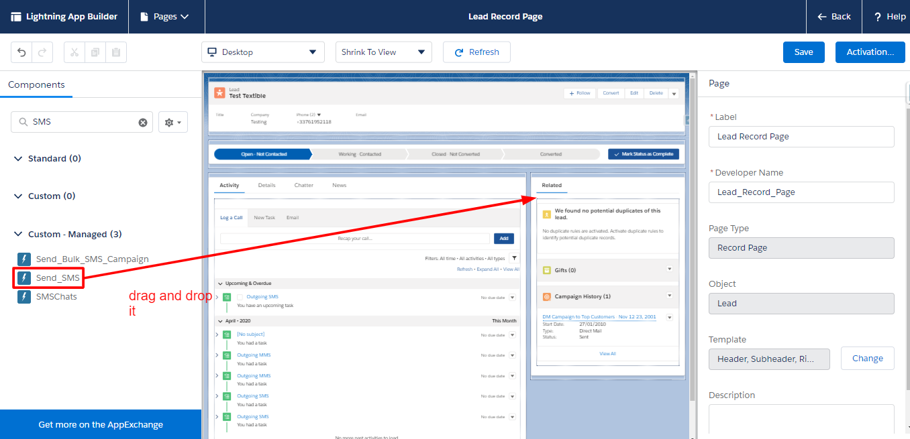The width and height of the screenshot is (910, 439).
Task: Switch to the Activity tab
Action: coord(230,185)
